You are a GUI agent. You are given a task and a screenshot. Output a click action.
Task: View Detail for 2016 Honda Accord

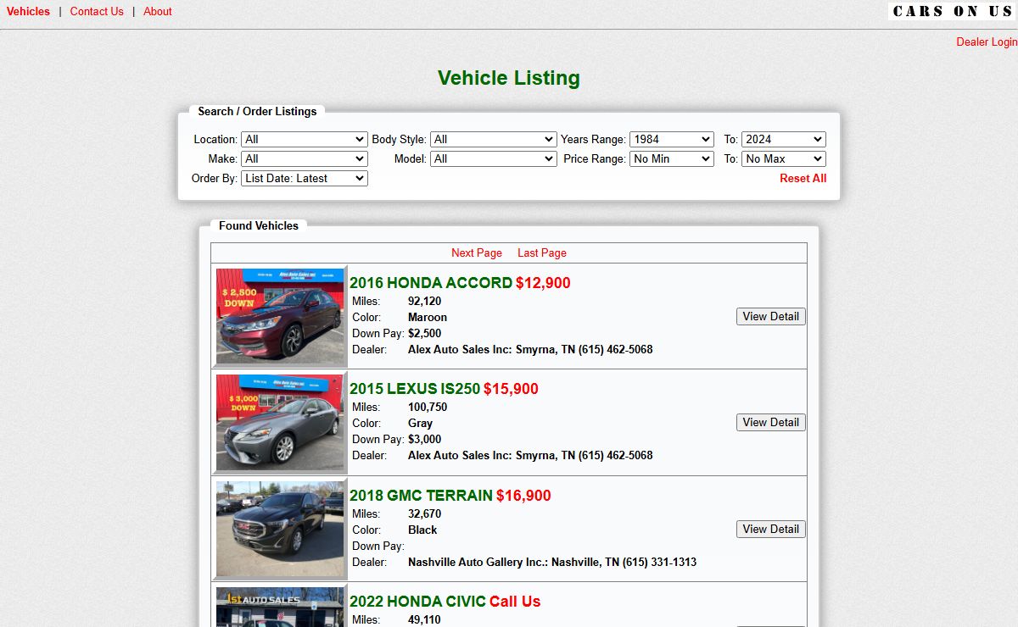pos(771,316)
